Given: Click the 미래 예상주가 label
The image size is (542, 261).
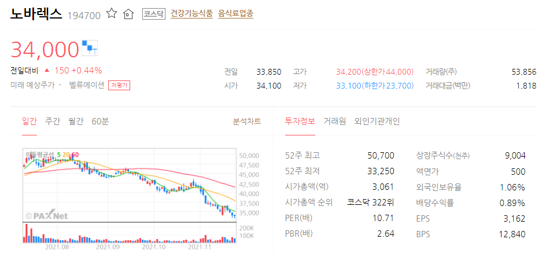Looking at the screenshot, I should click(32, 86).
